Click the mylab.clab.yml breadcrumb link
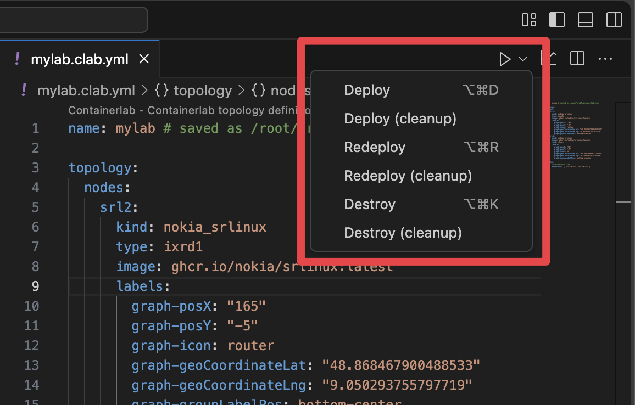 coord(86,90)
